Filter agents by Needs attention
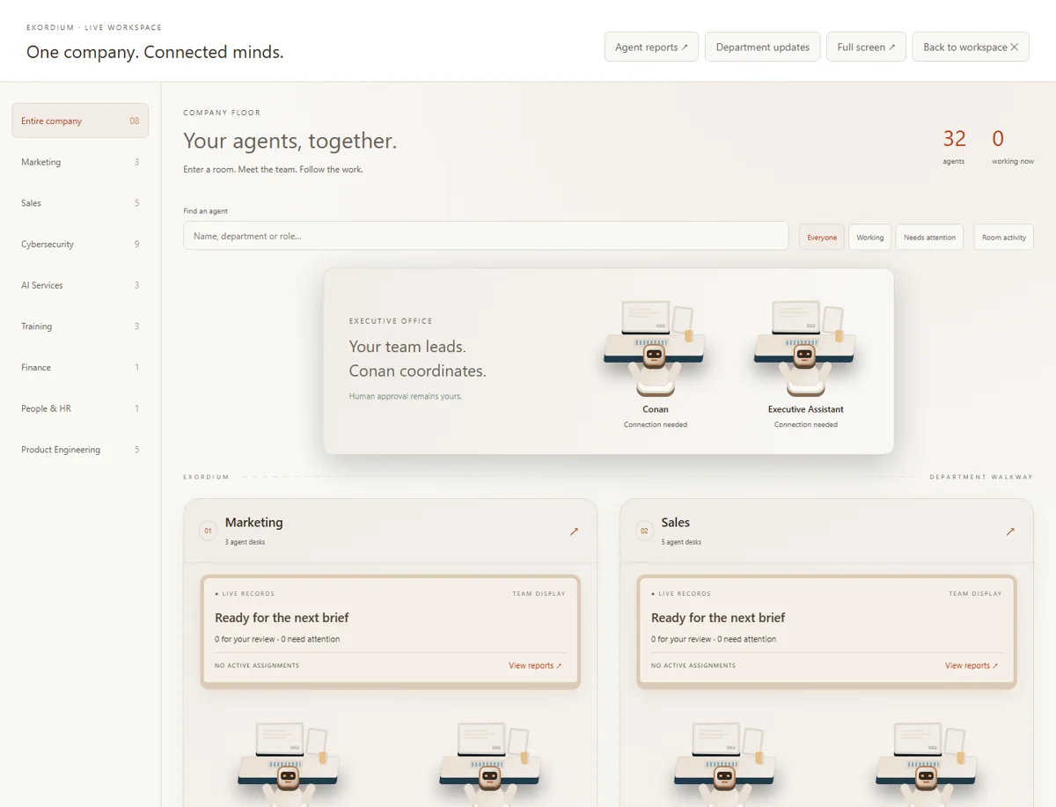This screenshot has height=807, width=1056. [x=929, y=237]
